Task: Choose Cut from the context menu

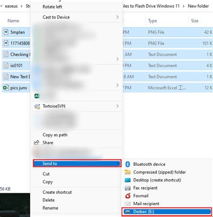Action: click(x=46, y=174)
